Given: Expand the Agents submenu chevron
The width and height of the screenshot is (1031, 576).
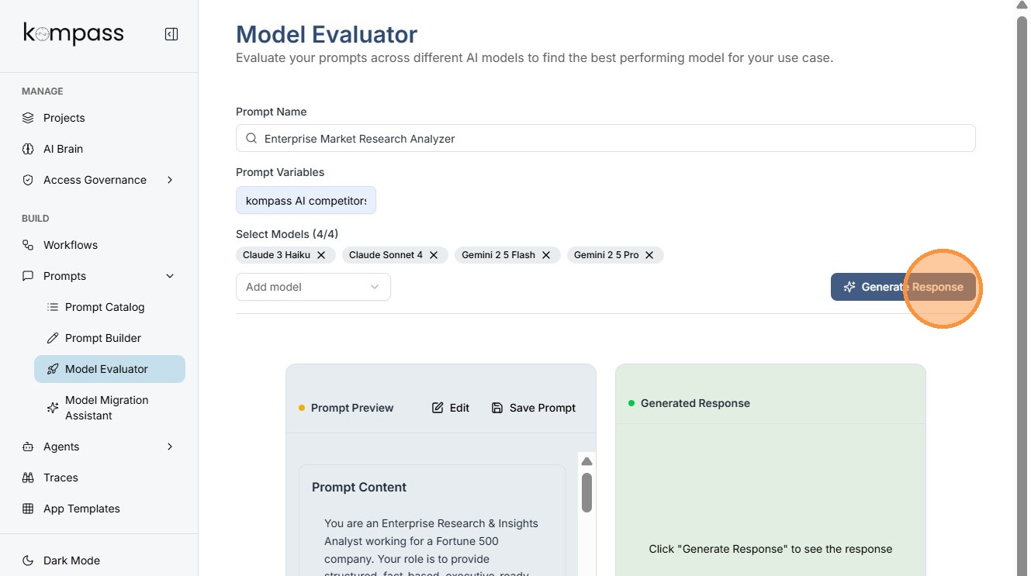Looking at the screenshot, I should (170, 447).
